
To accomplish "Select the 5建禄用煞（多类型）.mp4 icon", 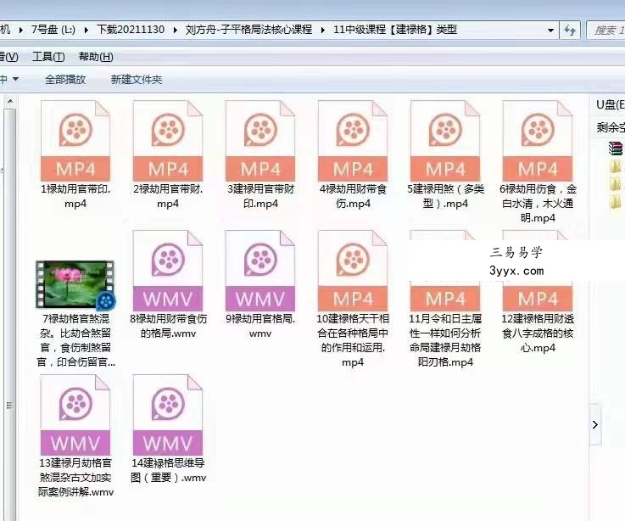I will [445, 141].
